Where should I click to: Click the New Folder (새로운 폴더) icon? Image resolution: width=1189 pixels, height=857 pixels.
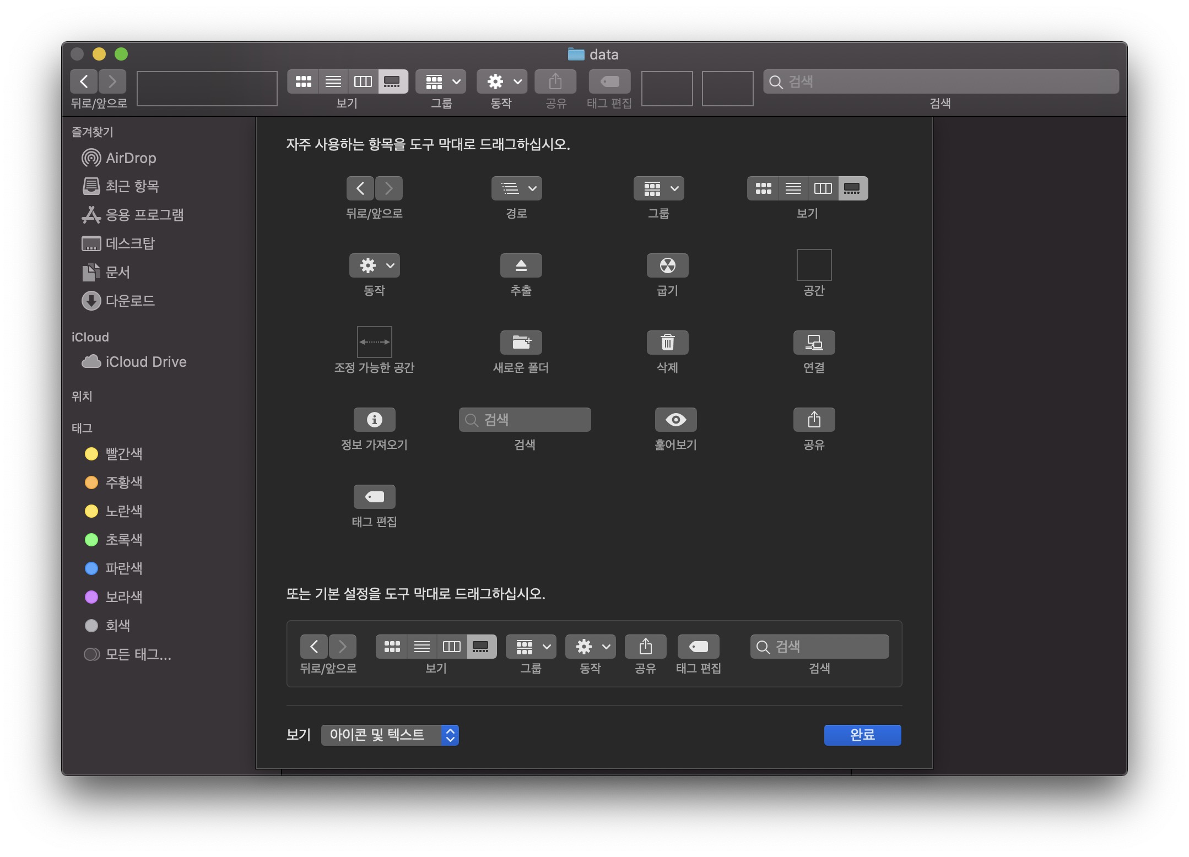point(521,343)
